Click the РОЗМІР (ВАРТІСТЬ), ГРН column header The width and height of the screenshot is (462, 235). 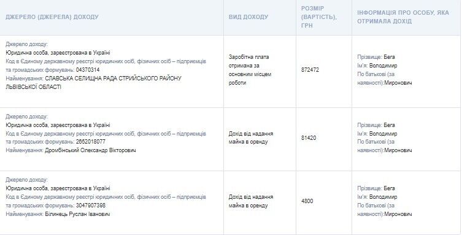pyautogui.click(x=319, y=17)
